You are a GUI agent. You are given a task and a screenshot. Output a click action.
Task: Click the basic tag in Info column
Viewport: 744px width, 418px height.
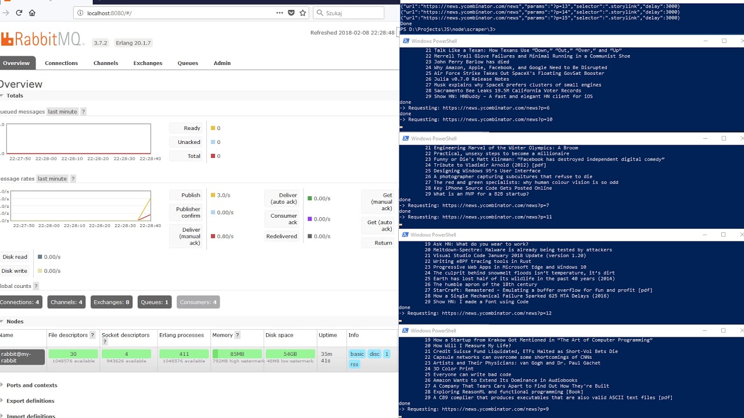357,354
